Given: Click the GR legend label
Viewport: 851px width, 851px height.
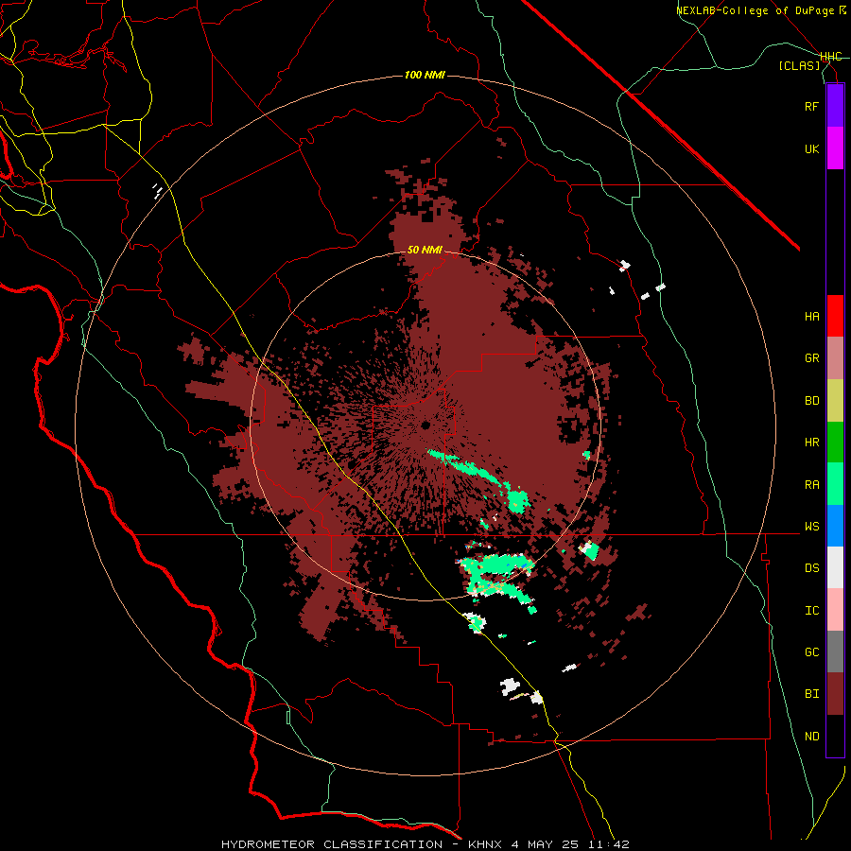Looking at the screenshot, I should pyautogui.click(x=811, y=358).
